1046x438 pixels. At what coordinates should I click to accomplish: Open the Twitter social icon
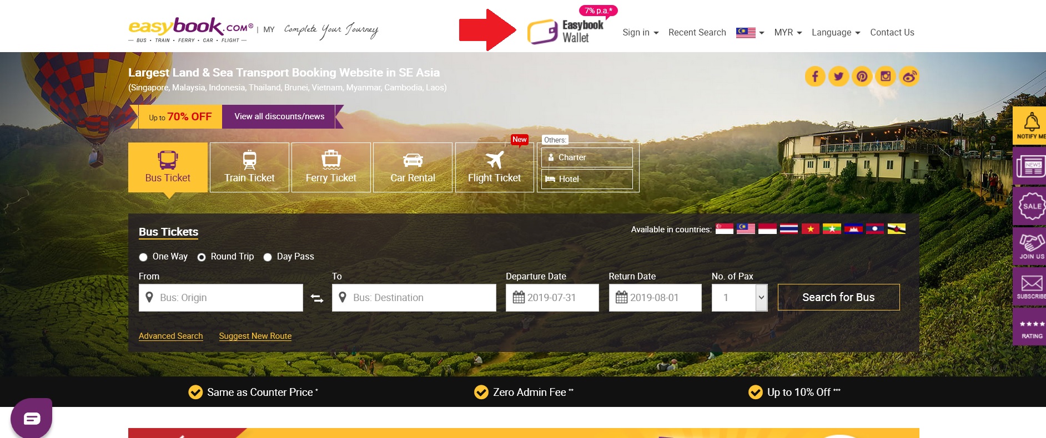tap(838, 77)
